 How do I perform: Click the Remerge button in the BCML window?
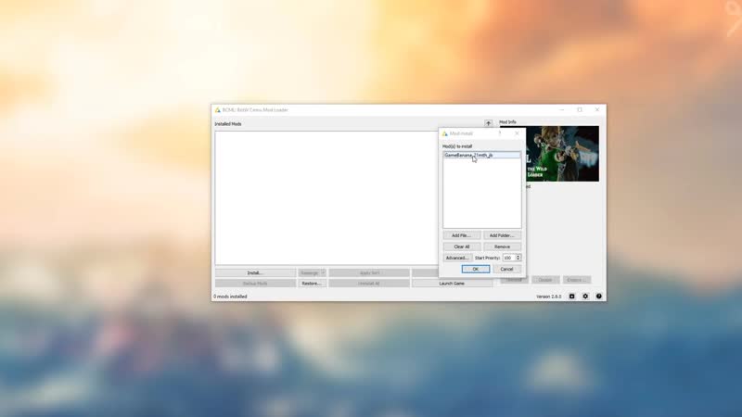[x=310, y=272]
